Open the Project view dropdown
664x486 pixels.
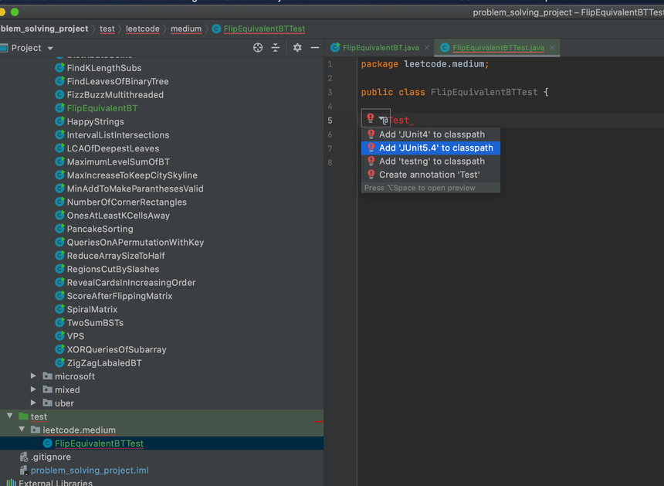[50, 48]
